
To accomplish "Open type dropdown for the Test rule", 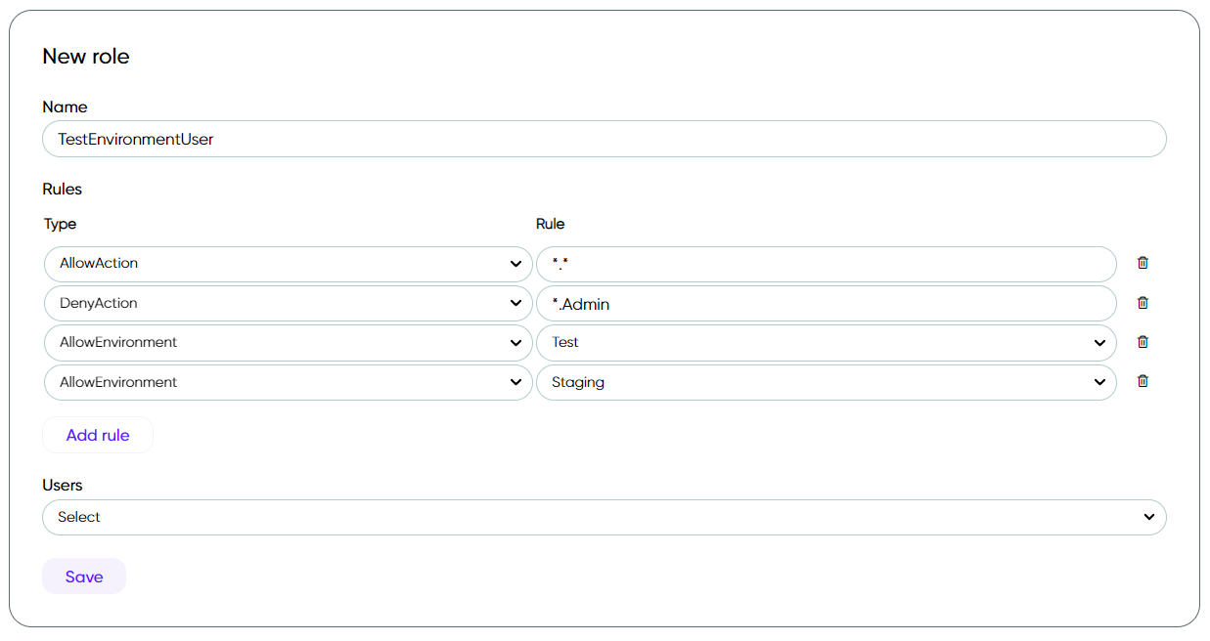I will tap(289, 343).
